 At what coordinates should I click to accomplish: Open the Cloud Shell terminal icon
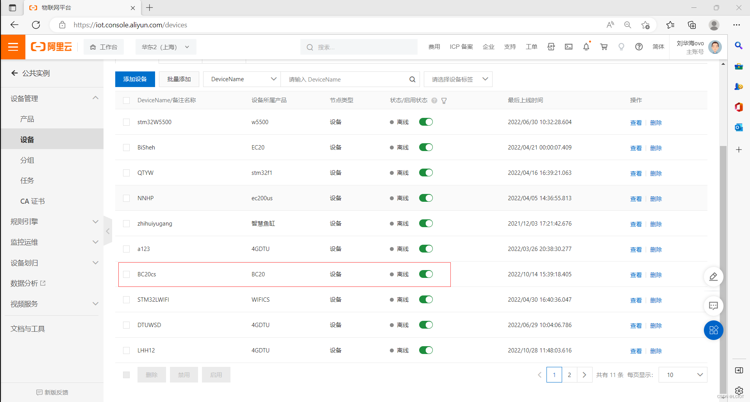click(x=569, y=47)
